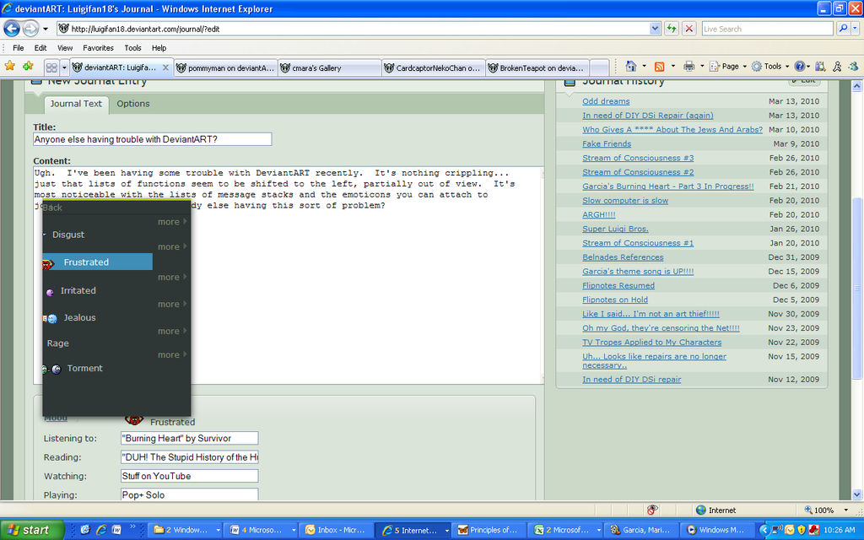Image resolution: width=864 pixels, height=540 pixels.
Task: Click the Internet Explorer quick launch icon
Action: pos(101,530)
